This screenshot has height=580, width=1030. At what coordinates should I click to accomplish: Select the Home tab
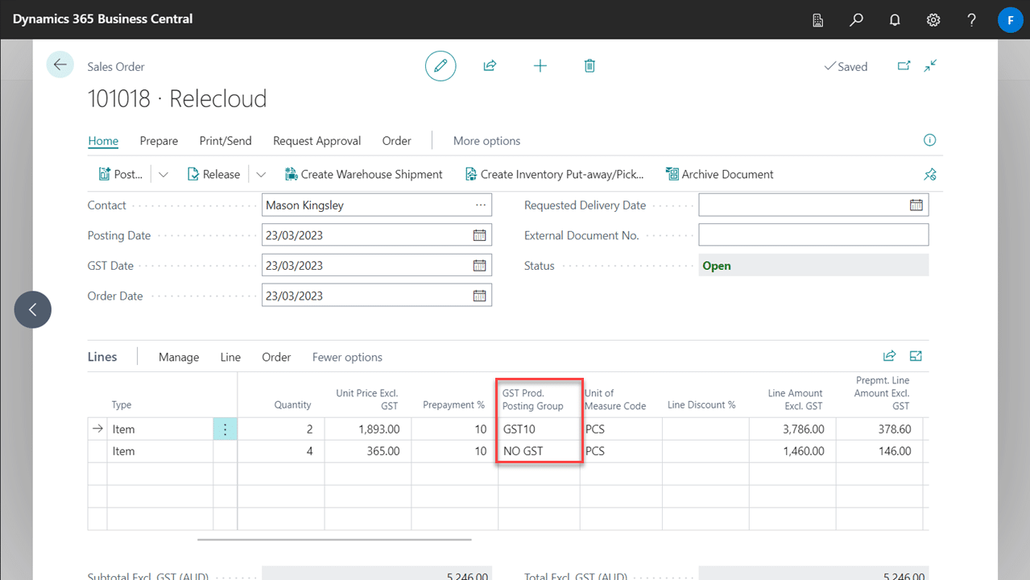click(103, 141)
